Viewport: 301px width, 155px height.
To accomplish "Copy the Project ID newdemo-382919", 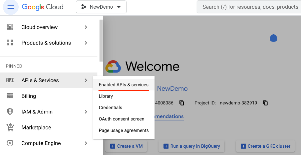I will [x=265, y=103].
